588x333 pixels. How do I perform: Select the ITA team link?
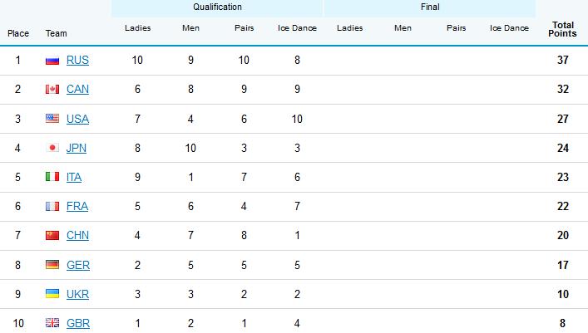pos(76,177)
